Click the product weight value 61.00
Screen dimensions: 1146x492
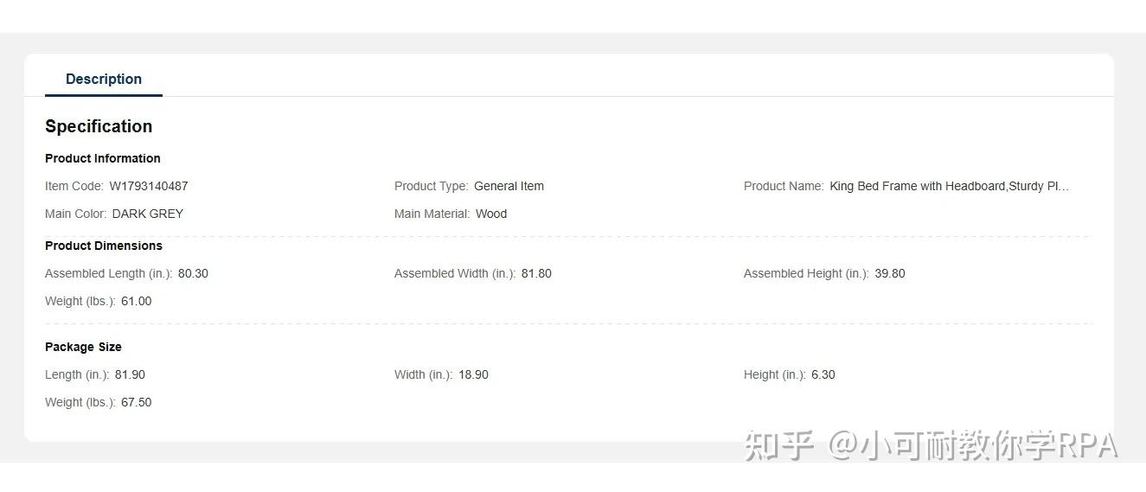coord(137,301)
